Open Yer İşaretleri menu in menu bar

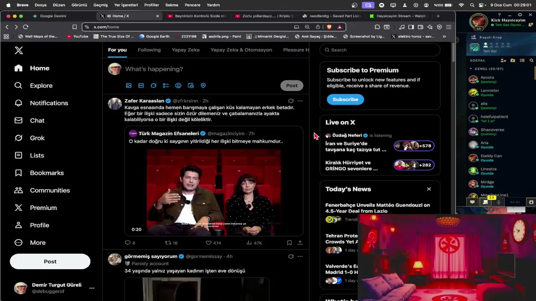click(x=126, y=5)
